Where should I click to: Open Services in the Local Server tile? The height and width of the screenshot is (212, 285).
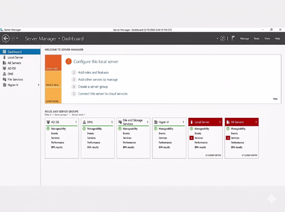tap(199, 138)
